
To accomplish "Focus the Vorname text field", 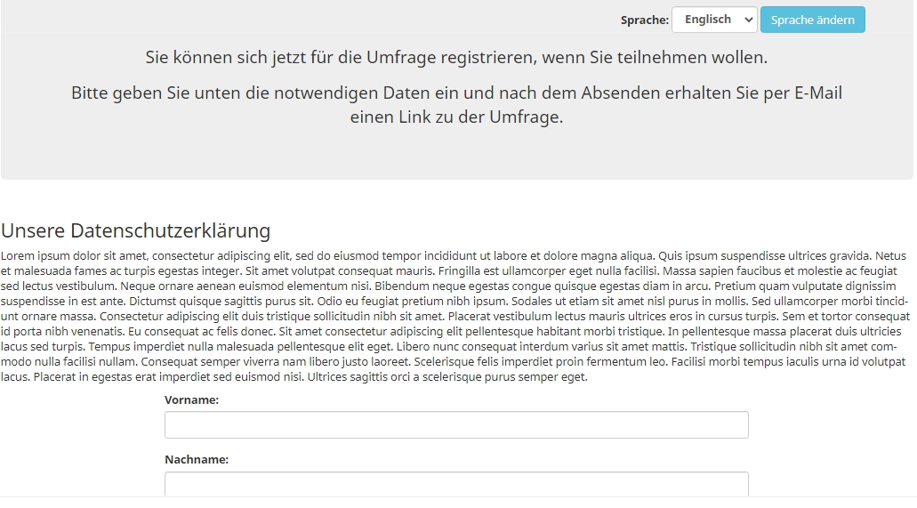I will pos(456,424).
